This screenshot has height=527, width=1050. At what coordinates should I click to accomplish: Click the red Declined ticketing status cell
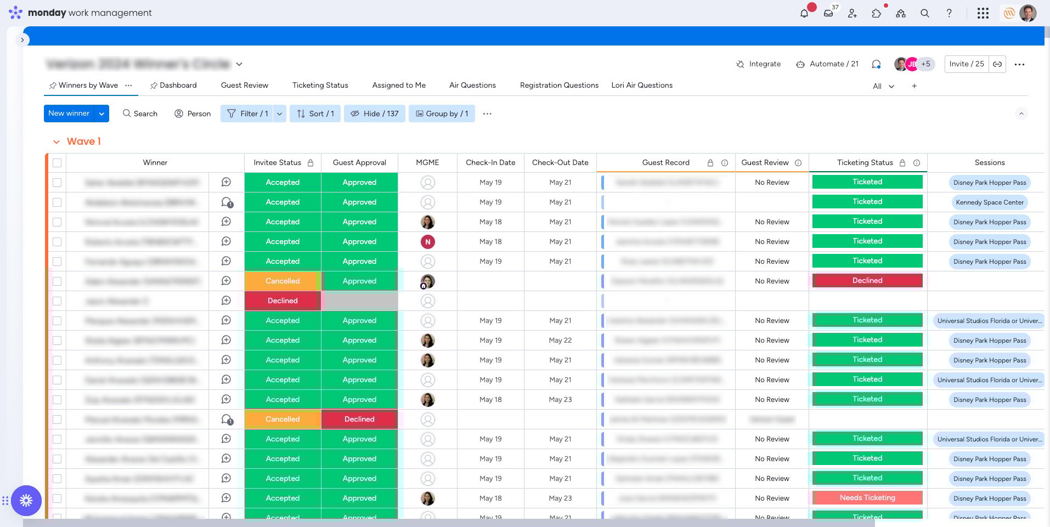tap(867, 281)
